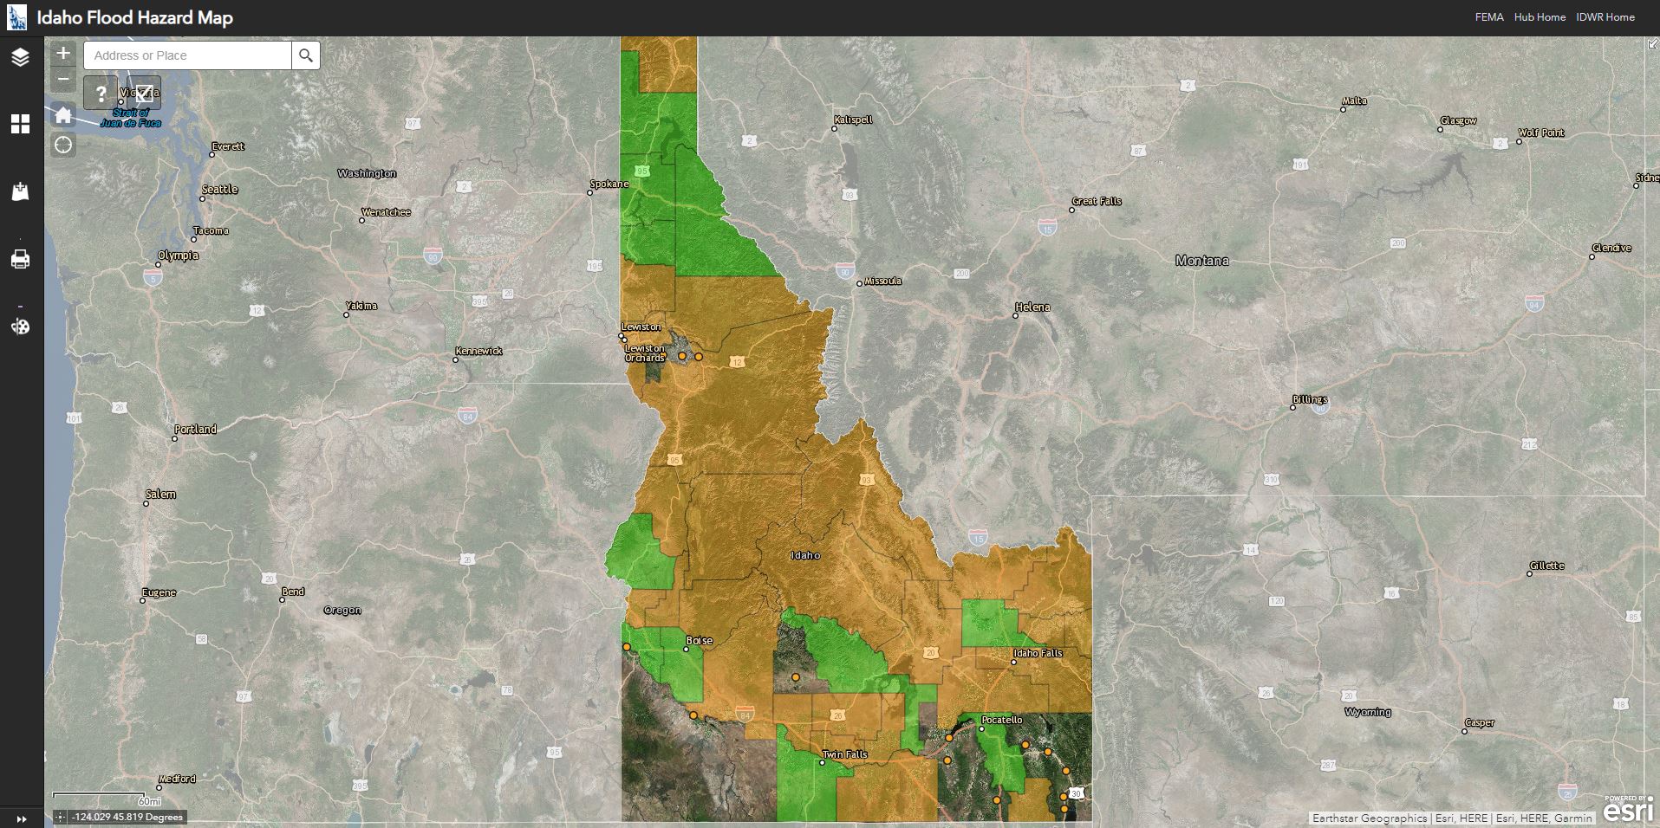Click the orange marker beside the Boise-area western border
This screenshot has width=1660, height=828.
[626, 647]
